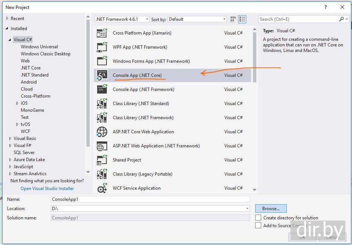Select the Windows Forms App template icon

click(102, 61)
